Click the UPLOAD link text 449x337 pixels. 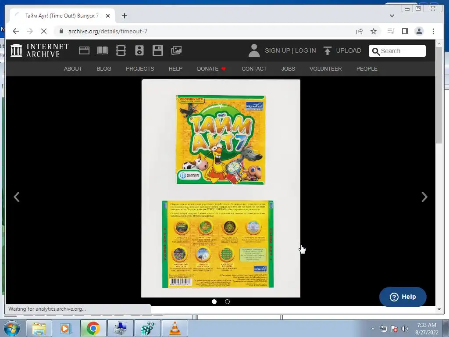pyautogui.click(x=349, y=51)
